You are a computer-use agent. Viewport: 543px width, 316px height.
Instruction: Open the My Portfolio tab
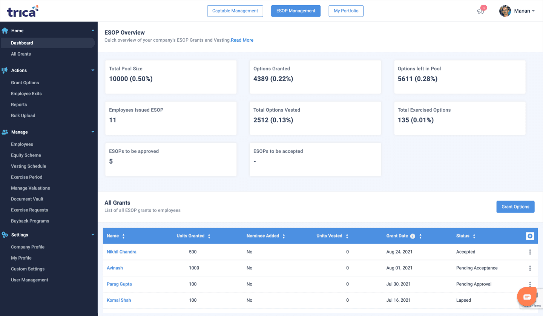[346, 11]
